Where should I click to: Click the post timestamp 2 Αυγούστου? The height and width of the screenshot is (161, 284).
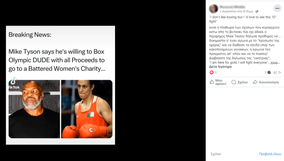(236, 11)
